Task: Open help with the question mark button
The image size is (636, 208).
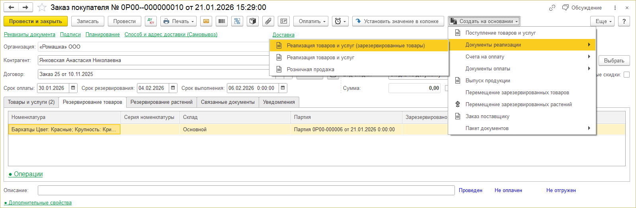Action: point(624,21)
